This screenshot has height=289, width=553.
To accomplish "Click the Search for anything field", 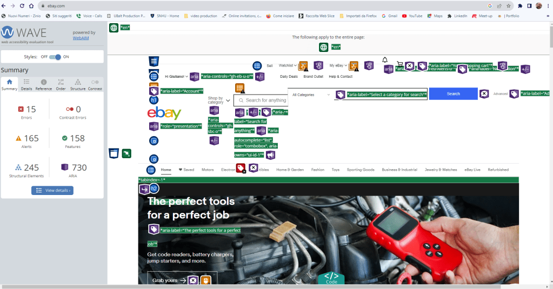I will click(265, 100).
